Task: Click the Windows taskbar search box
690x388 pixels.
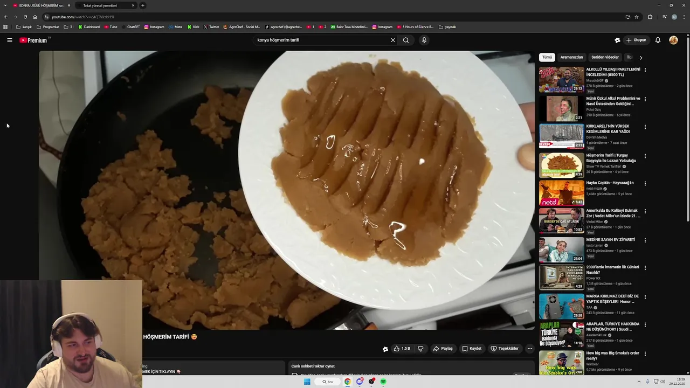Action: [x=327, y=382]
